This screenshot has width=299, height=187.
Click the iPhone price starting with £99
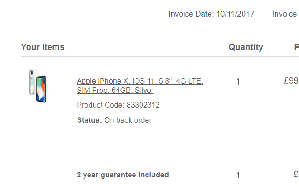291,81
